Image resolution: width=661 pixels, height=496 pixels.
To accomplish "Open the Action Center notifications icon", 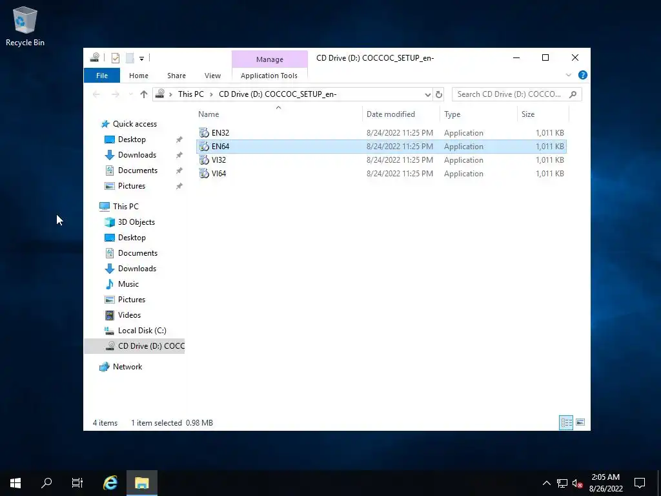I will (640, 483).
